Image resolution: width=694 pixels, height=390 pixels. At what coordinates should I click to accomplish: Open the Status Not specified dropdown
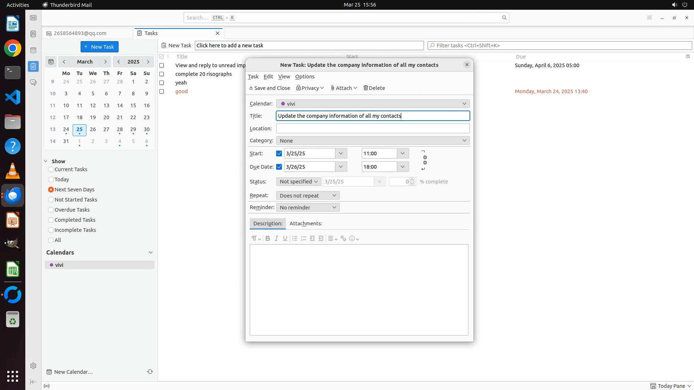(x=299, y=182)
